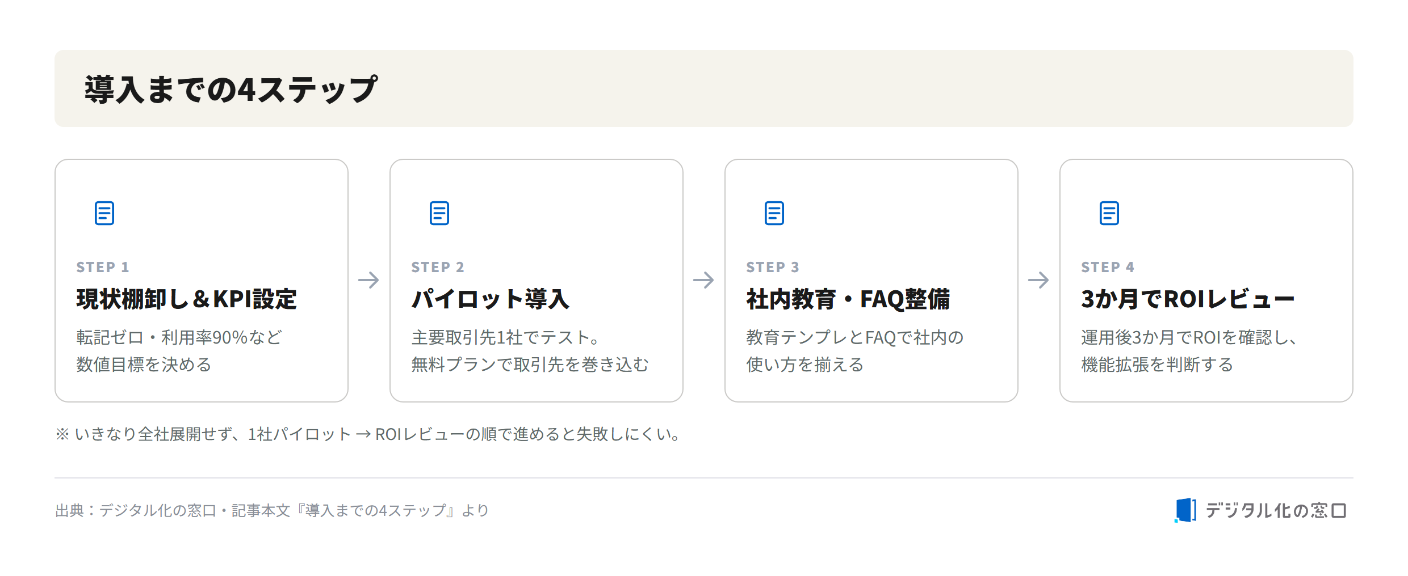Viewport: 1408px width, 576px height.
Task: Click the document icon in STEP 1 card
Action: click(104, 213)
